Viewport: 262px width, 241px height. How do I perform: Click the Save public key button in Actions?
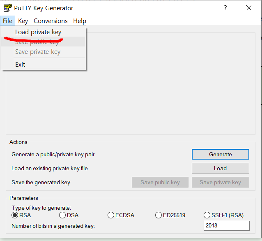pyautogui.click(x=160, y=182)
